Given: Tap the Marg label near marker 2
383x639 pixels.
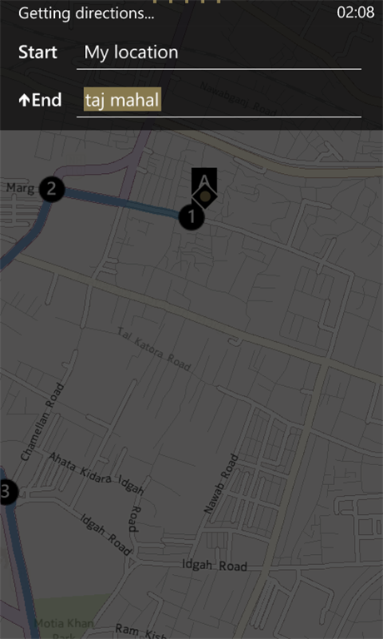Looking at the screenshot, I should [20, 188].
